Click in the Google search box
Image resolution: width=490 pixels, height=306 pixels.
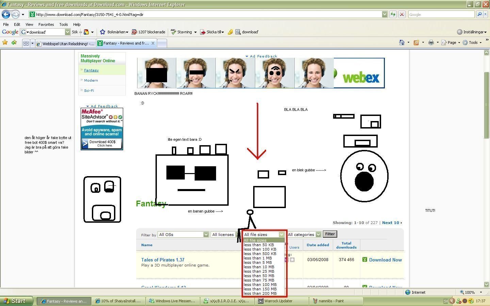pyautogui.click(x=441, y=14)
